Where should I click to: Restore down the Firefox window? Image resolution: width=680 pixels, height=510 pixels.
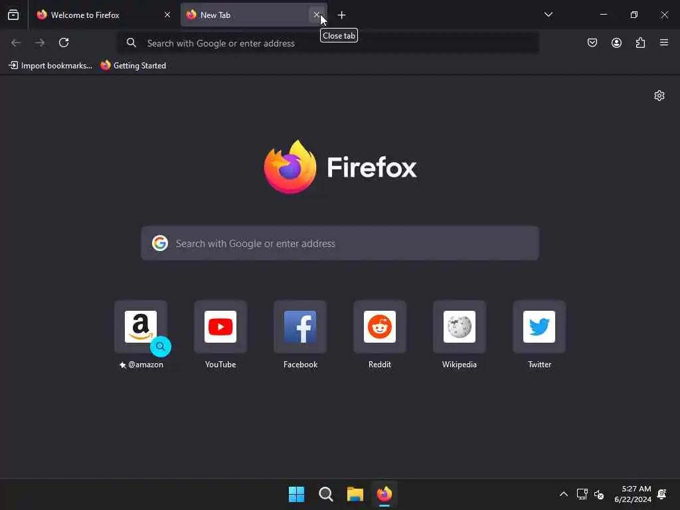pos(634,15)
